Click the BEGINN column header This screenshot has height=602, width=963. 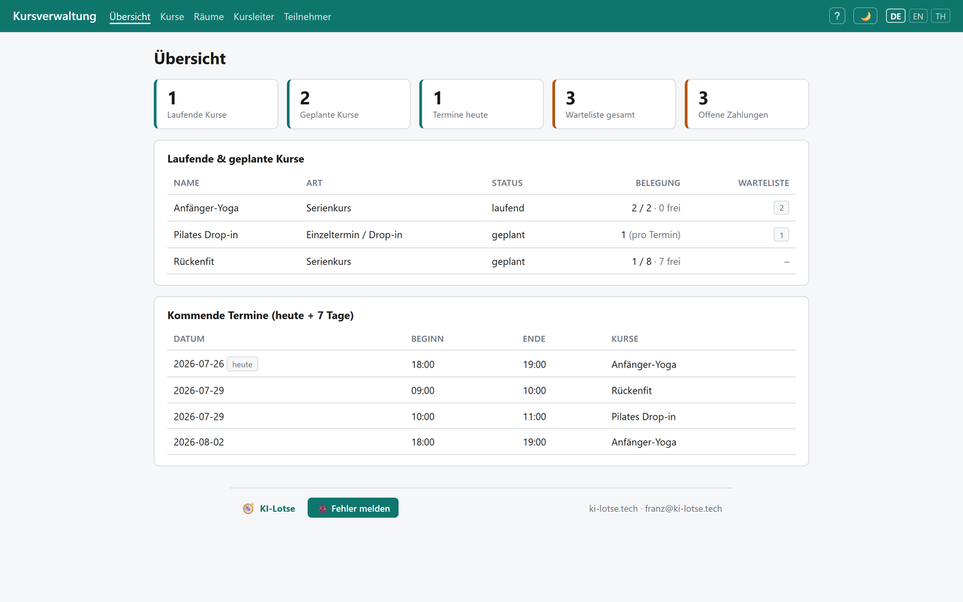coord(427,339)
